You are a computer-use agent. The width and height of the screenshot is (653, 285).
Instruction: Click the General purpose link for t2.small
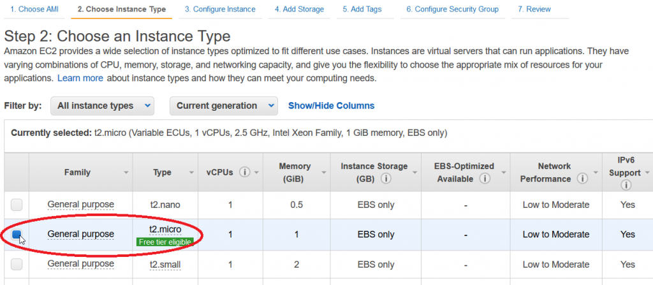coord(80,264)
